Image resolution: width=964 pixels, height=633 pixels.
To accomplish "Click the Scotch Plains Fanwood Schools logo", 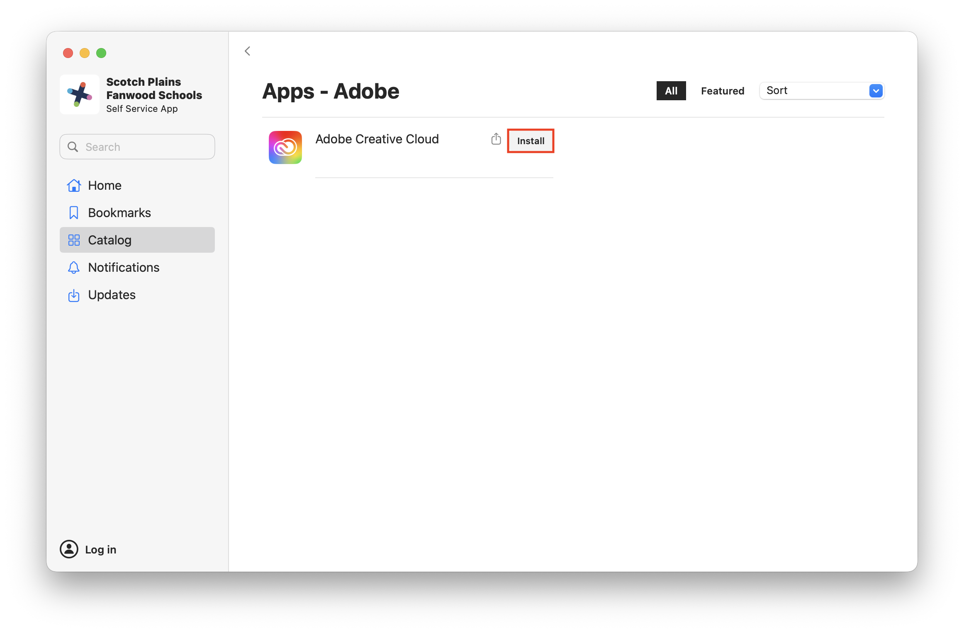I will tap(80, 94).
